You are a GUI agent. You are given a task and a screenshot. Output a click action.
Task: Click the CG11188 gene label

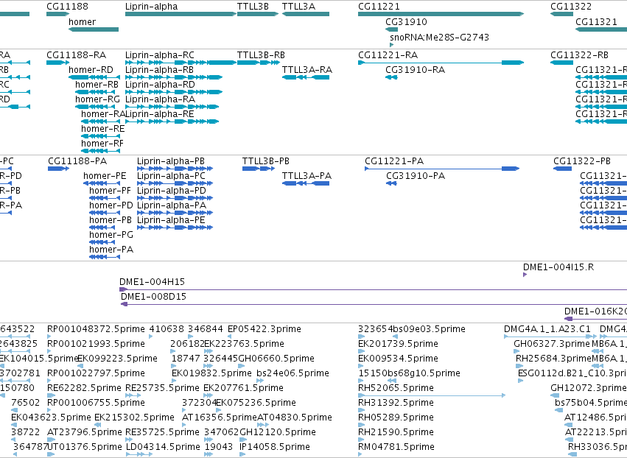click(67, 7)
